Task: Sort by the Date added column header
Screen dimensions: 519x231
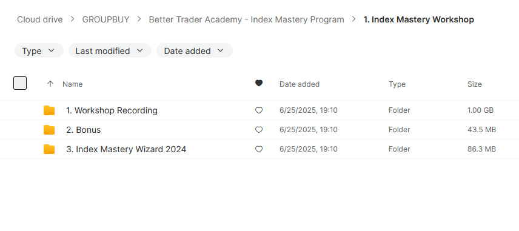Action: [300, 84]
